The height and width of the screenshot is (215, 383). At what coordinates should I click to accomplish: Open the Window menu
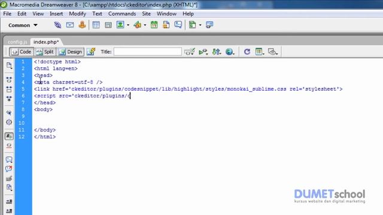[x=166, y=14]
